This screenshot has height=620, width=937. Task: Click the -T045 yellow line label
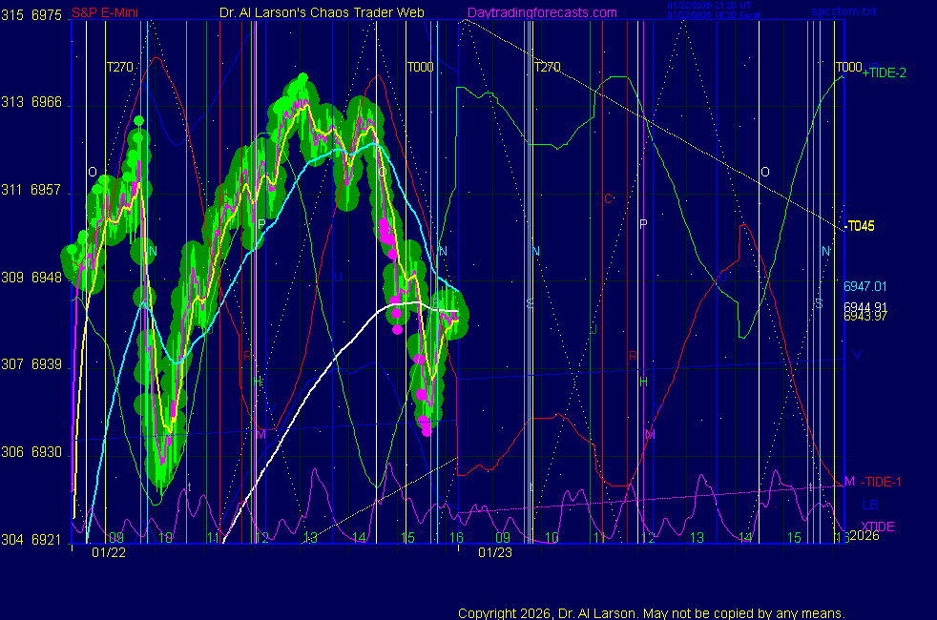[860, 226]
